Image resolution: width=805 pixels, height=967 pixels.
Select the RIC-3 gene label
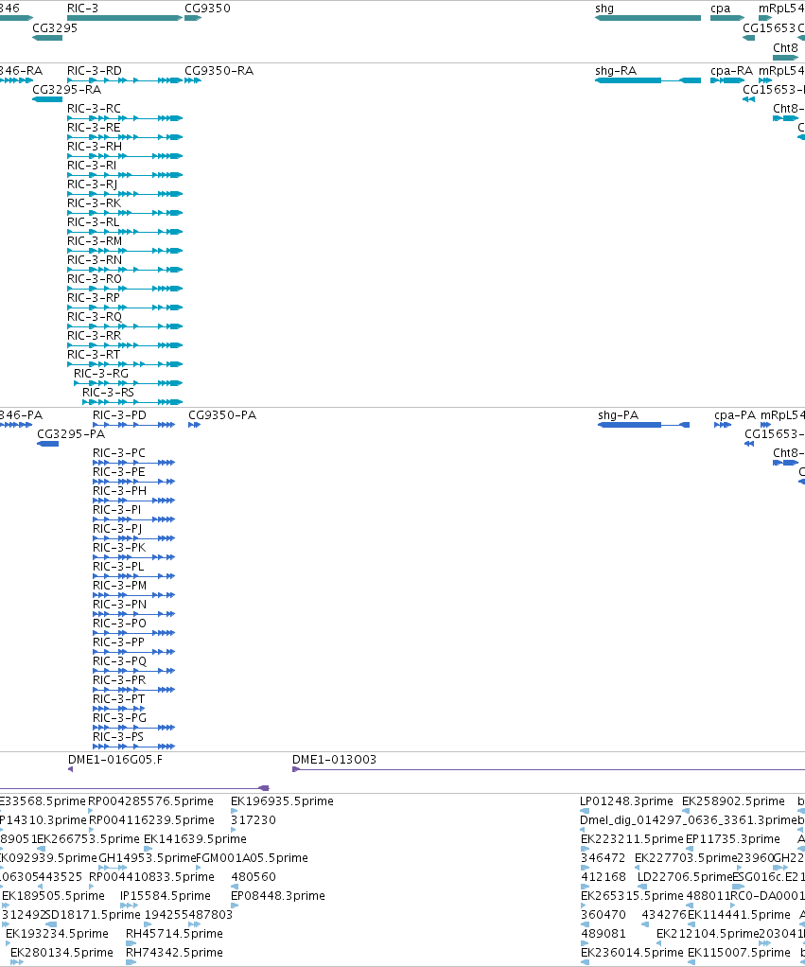click(x=82, y=8)
